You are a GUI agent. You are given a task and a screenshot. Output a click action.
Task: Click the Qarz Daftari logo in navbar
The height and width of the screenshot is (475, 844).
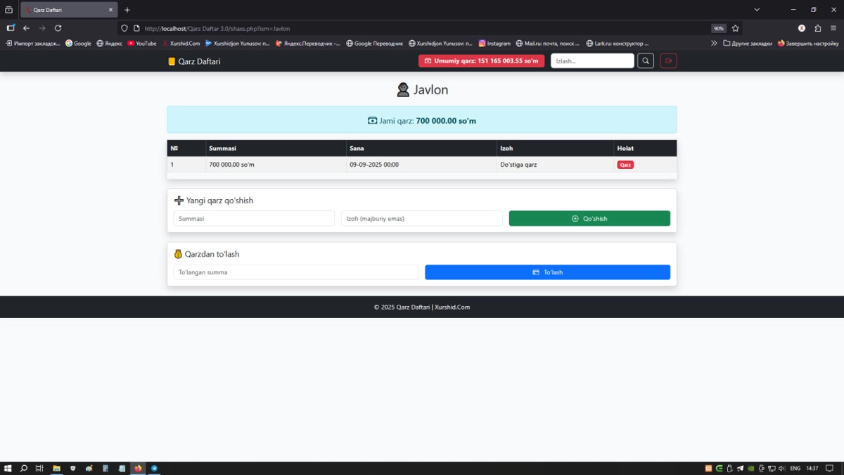tap(194, 61)
